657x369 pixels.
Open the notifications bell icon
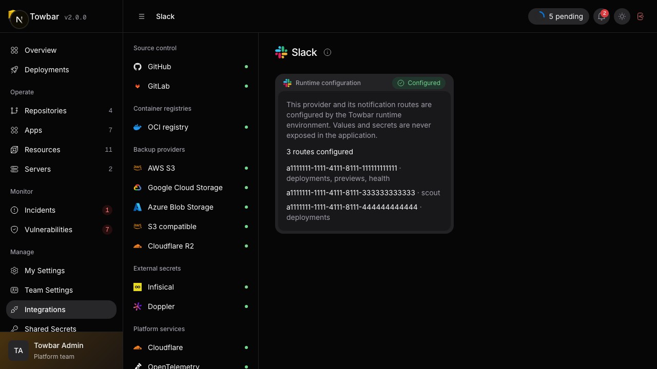tap(602, 16)
